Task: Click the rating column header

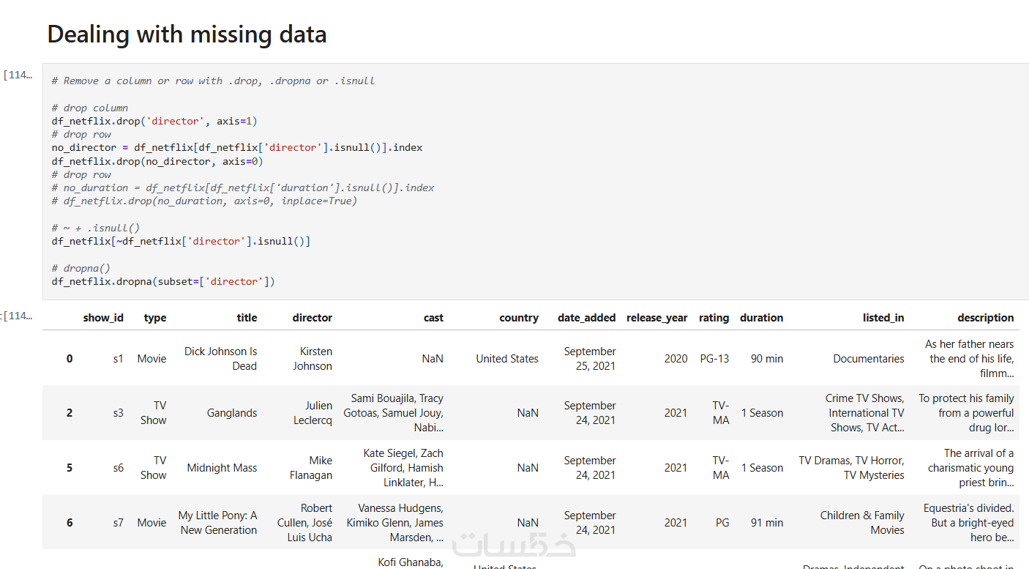Action: click(x=714, y=318)
